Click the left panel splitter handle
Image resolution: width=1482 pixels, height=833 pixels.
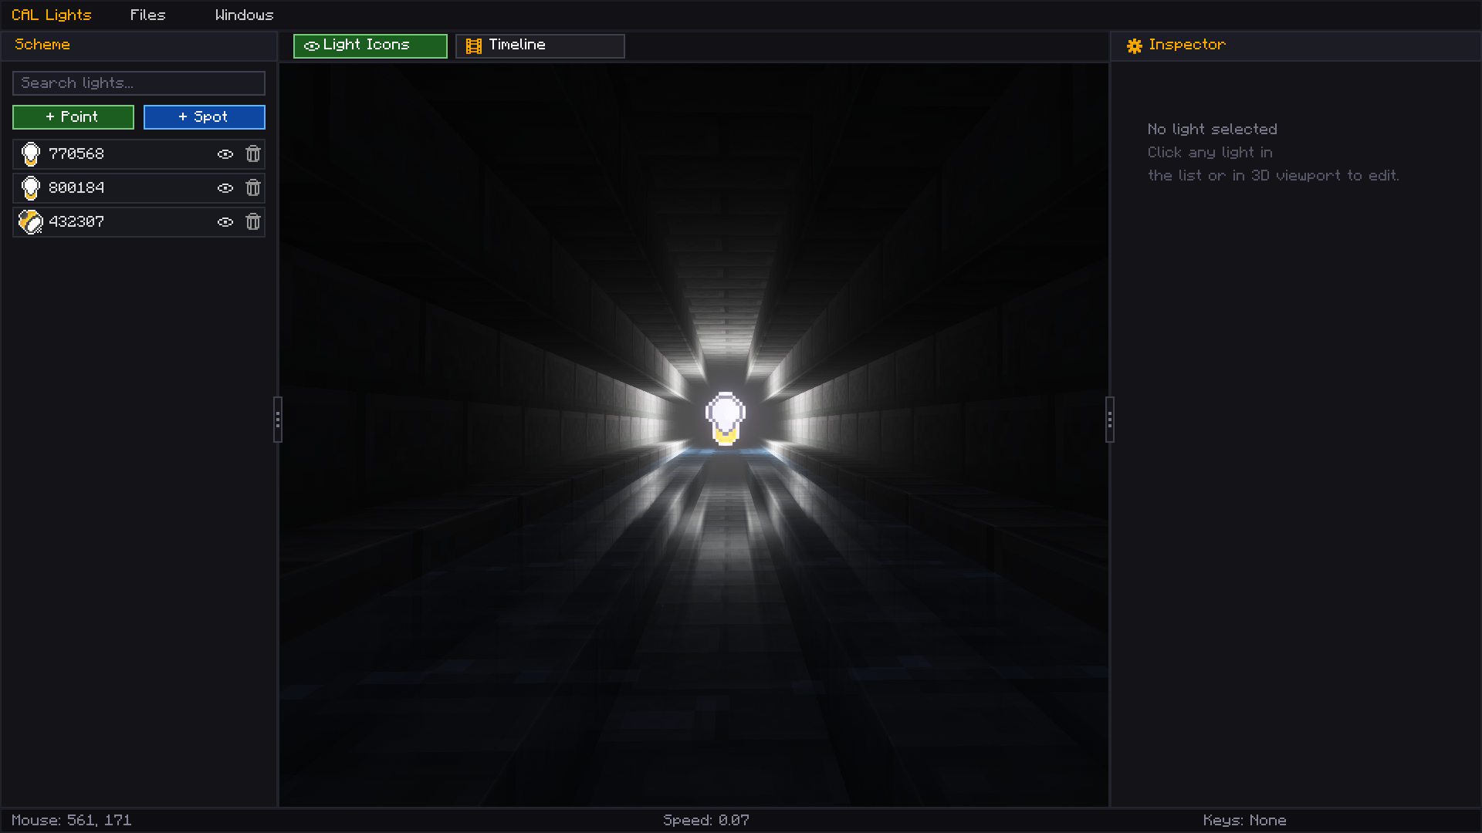point(278,420)
